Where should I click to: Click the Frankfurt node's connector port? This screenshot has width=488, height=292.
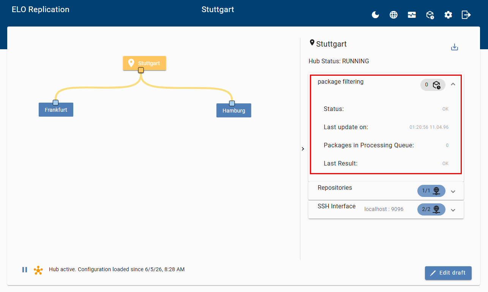[x=56, y=103]
